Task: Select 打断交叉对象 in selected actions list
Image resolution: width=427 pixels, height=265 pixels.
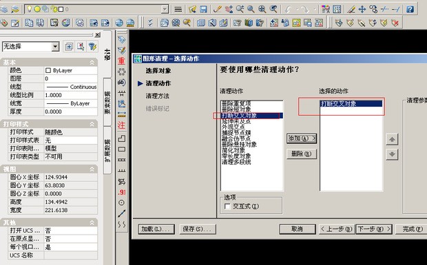Action: (x=351, y=104)
